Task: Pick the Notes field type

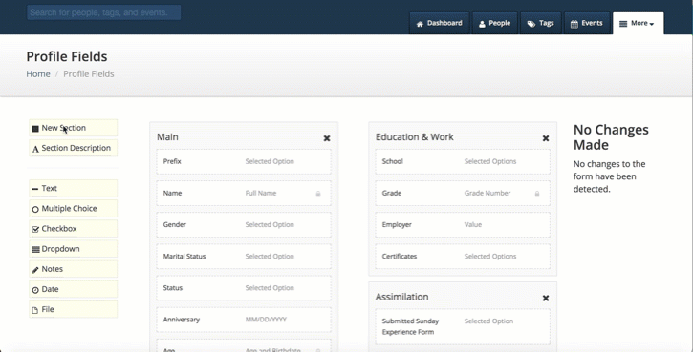Action: (74, 269)
